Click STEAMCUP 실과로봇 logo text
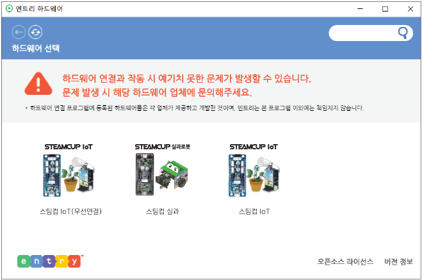 (x=162, y=147)
